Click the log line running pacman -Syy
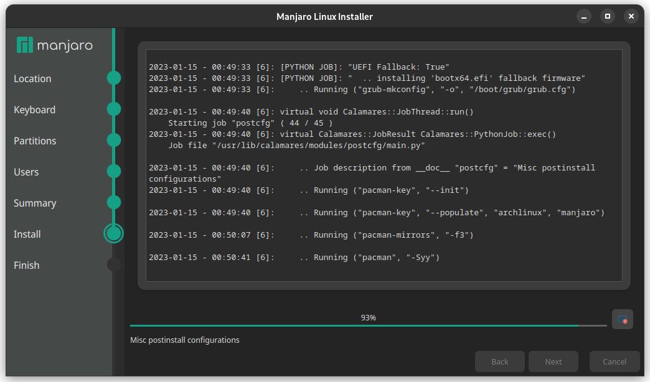The width and height of the screenshot is (650, 382). click(x=294, y=258)
